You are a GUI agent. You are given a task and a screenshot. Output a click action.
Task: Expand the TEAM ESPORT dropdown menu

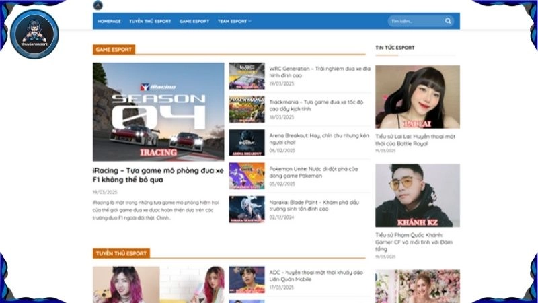234,21
